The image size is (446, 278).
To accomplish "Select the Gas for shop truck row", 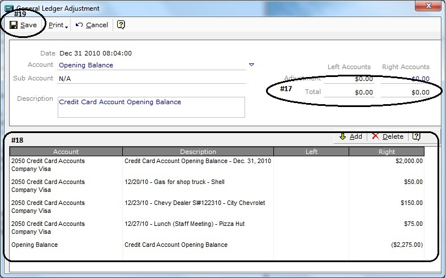I will click(x=217, y=186).
